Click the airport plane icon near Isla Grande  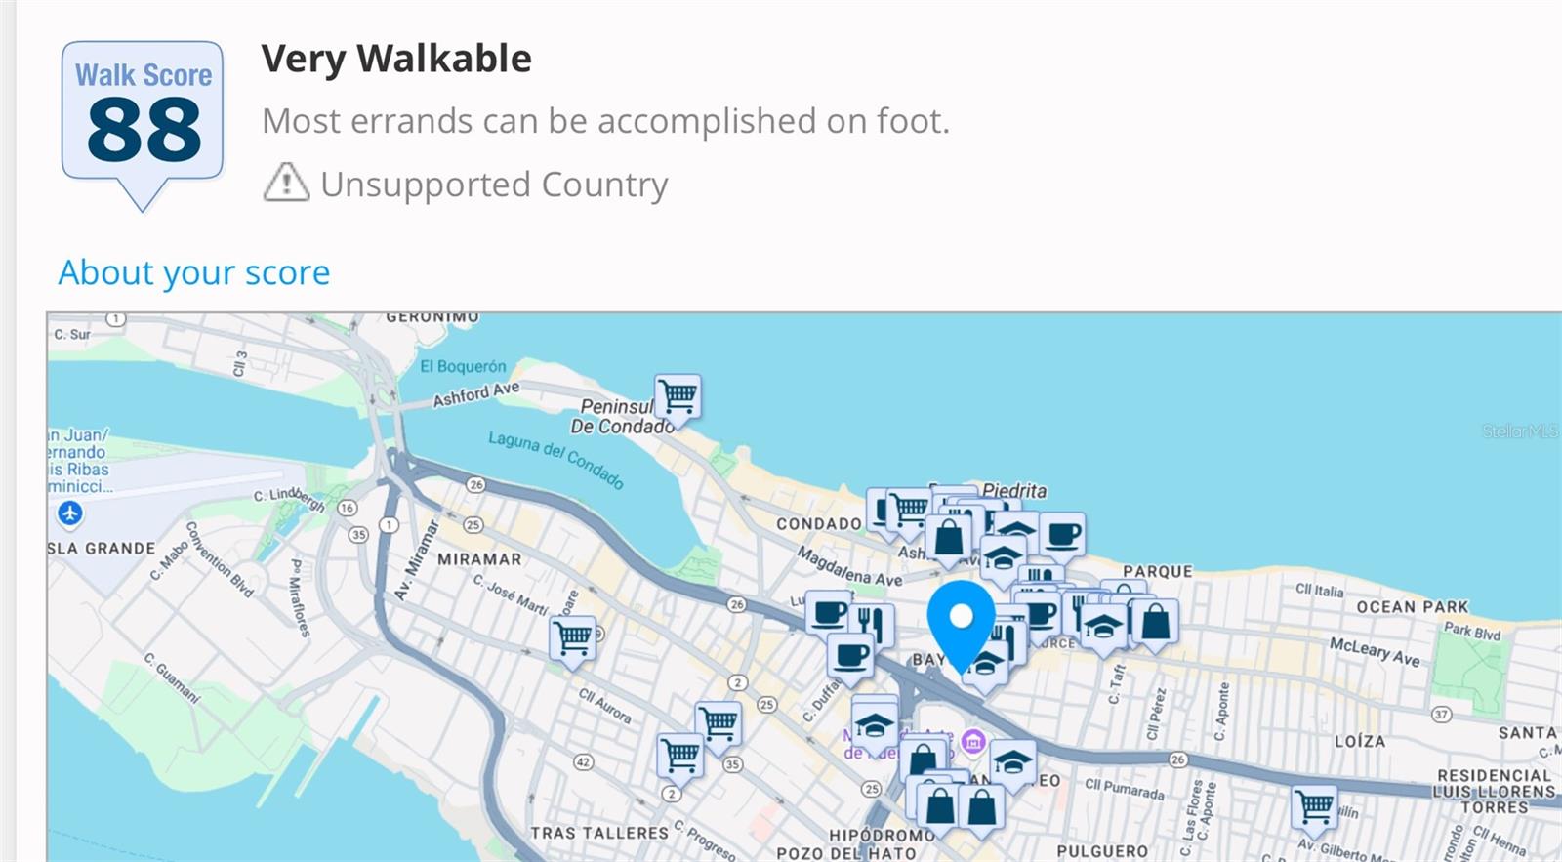click(x=70, y=513)
